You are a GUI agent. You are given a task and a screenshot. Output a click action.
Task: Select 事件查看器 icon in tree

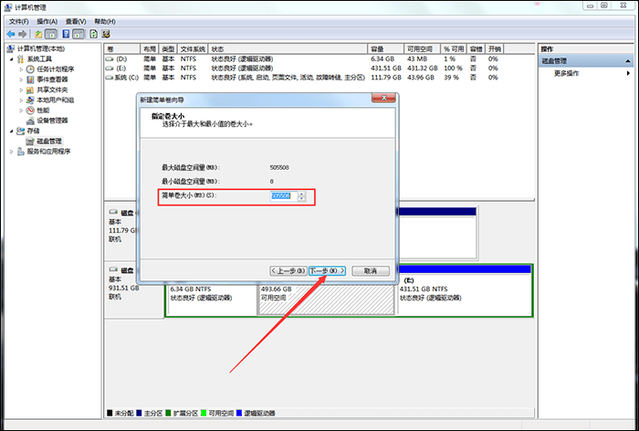pyautogui.click(x=30, y=79)
